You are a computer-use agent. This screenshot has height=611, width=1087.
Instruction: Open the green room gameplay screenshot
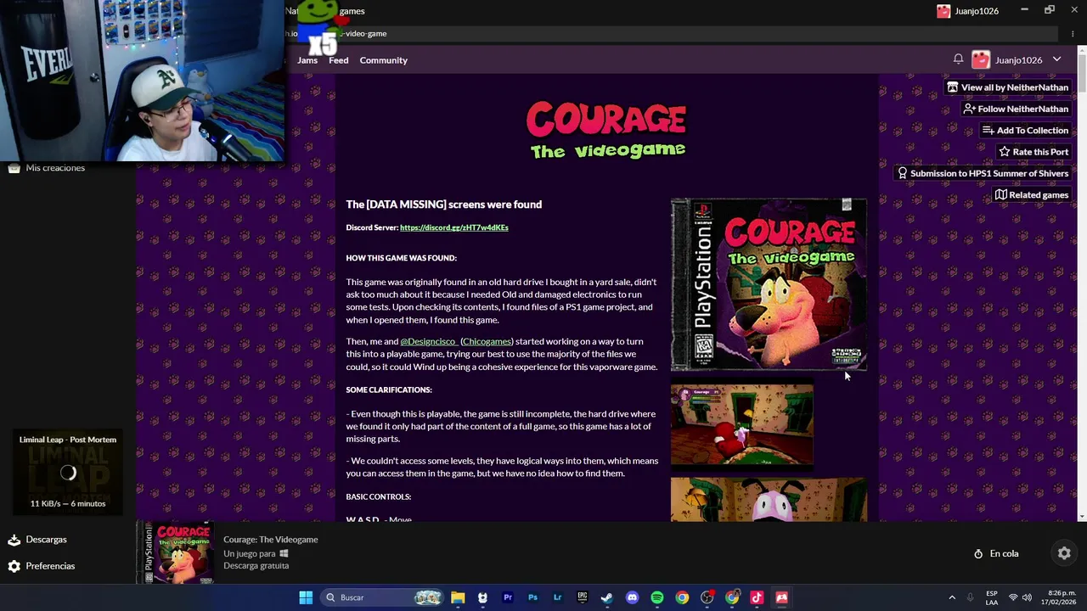click(x=741, y=424)
